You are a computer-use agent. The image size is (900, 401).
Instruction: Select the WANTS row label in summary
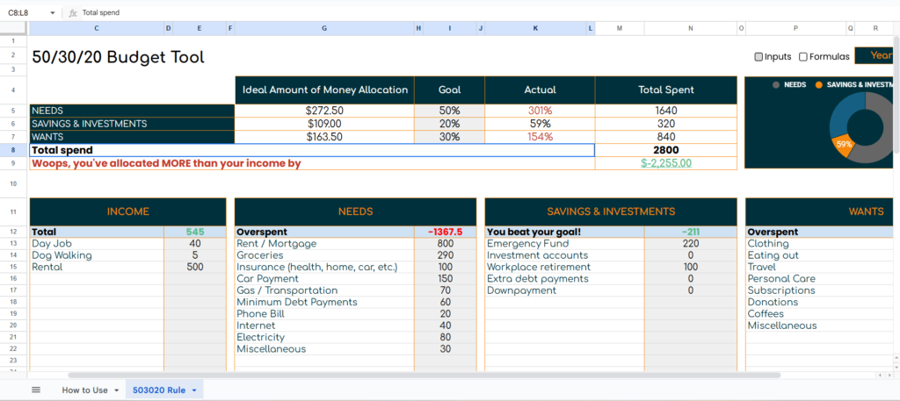(132, 137)
